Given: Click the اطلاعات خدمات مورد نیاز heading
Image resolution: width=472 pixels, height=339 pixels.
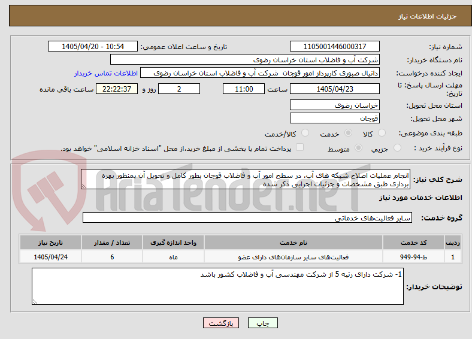Looking at the screenshot, I should point(420,198).
